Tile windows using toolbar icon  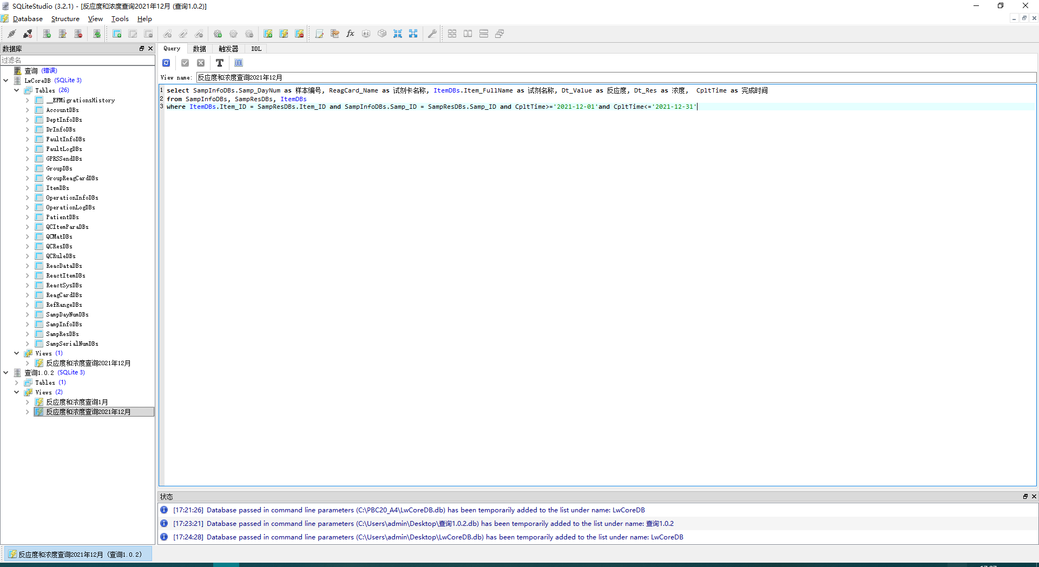tap(452, 34)
